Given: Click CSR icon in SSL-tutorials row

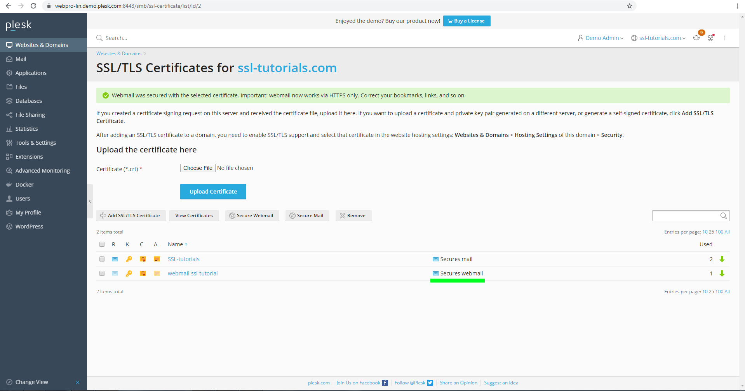Looking at the screenshot, I should (115, 259).
